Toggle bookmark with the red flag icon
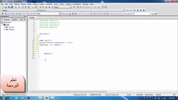 pos(135,10)
